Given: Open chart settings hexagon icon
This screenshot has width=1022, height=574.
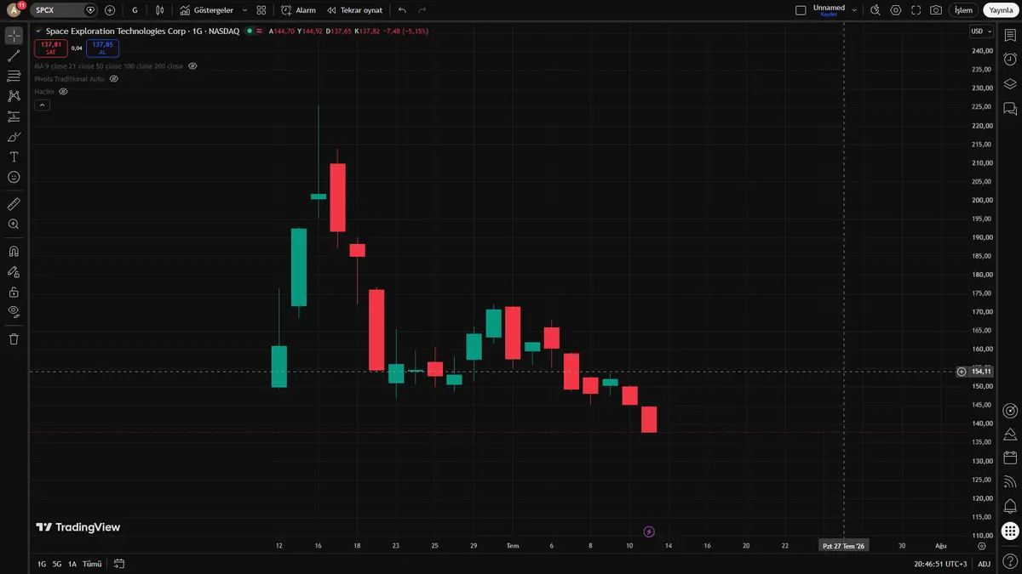Looking at the screenshot, I should 896,10.
